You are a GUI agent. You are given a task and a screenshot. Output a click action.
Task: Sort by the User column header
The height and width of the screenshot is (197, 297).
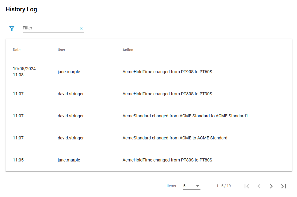coord(61,50)
